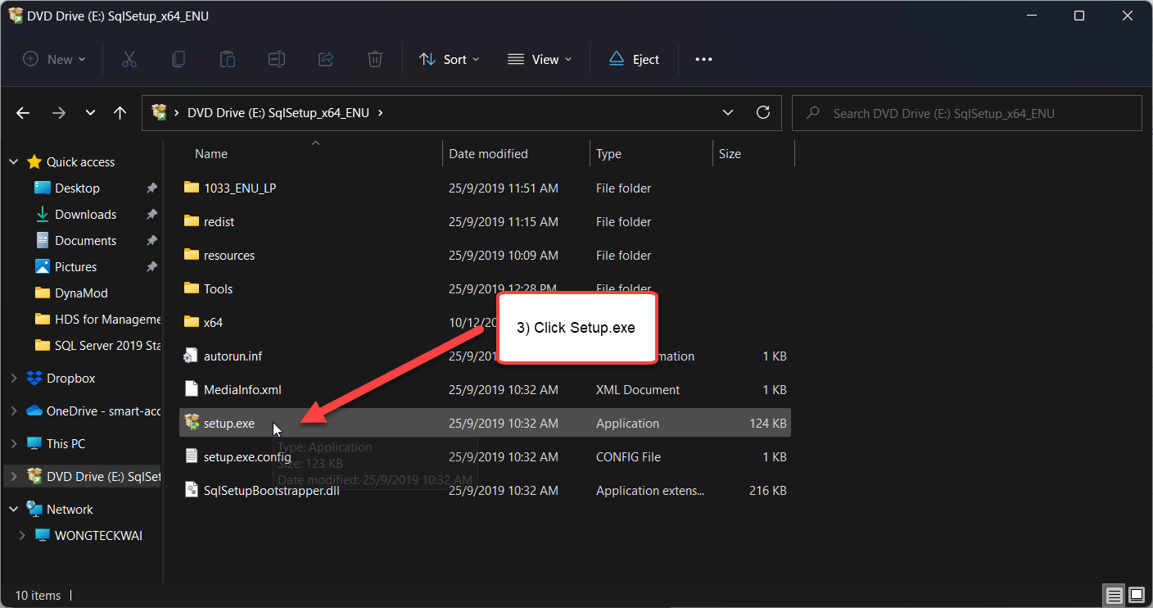Click the Delete trash icon
This screenshot has width=1153, height=608.
click(374, 59)
